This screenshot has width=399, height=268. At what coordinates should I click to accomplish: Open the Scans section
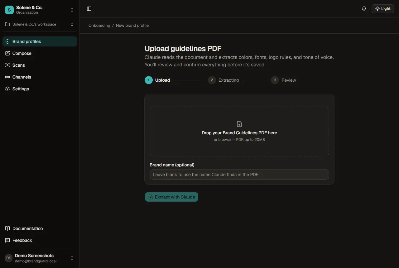pos(40,65)
